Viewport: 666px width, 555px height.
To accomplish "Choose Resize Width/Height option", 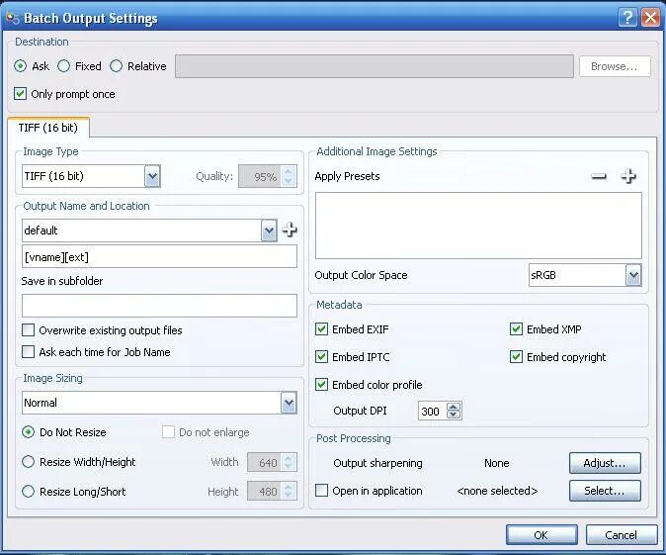I will point(28,462).
